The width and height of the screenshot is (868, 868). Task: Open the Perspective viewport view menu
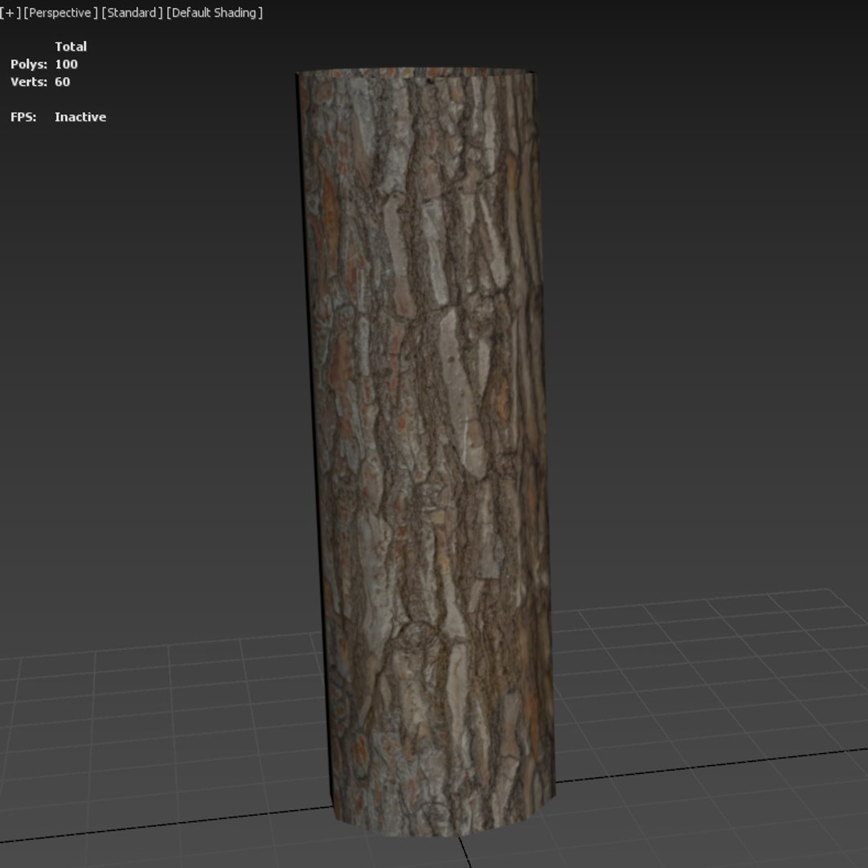pyautogui.click(x=60, y=13)
